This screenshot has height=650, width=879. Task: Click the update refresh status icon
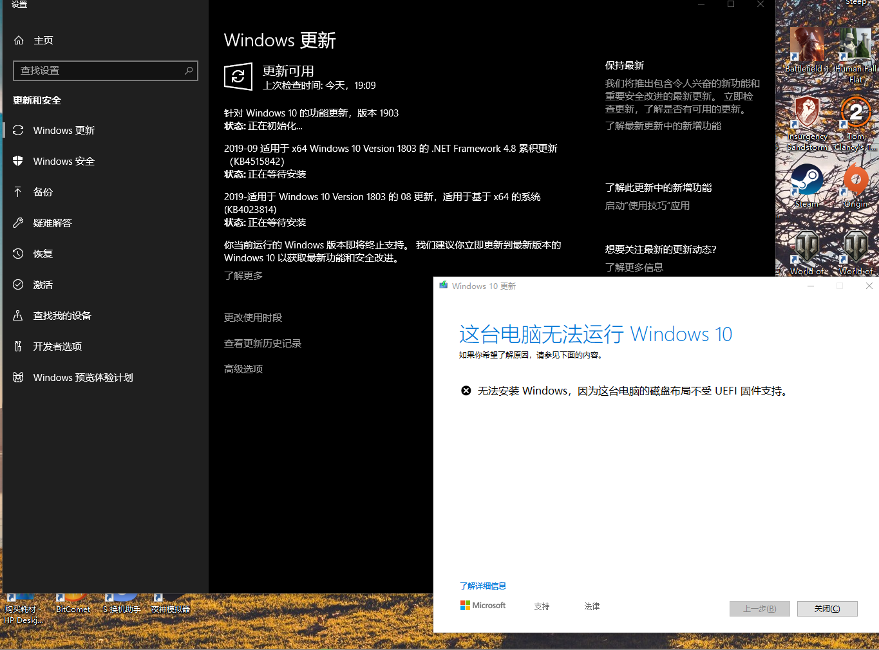click(x=238, y=77)
